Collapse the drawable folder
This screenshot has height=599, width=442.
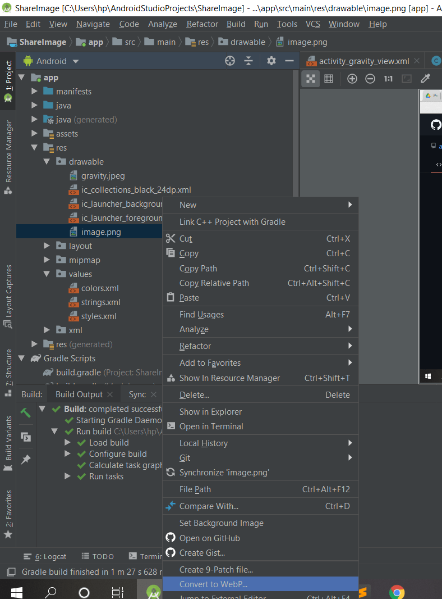click(47, 162)
